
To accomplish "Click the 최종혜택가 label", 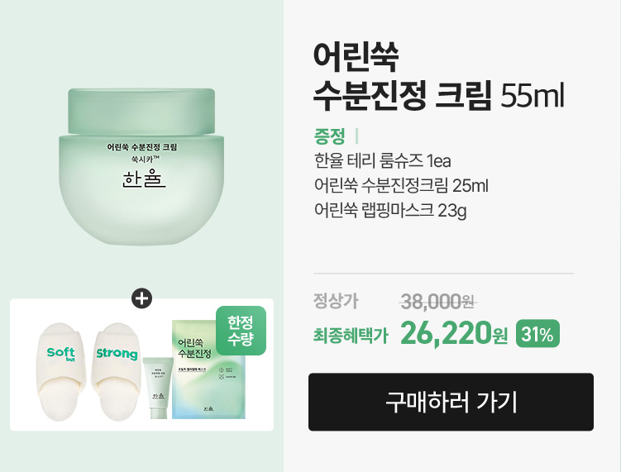I will 351,336.
